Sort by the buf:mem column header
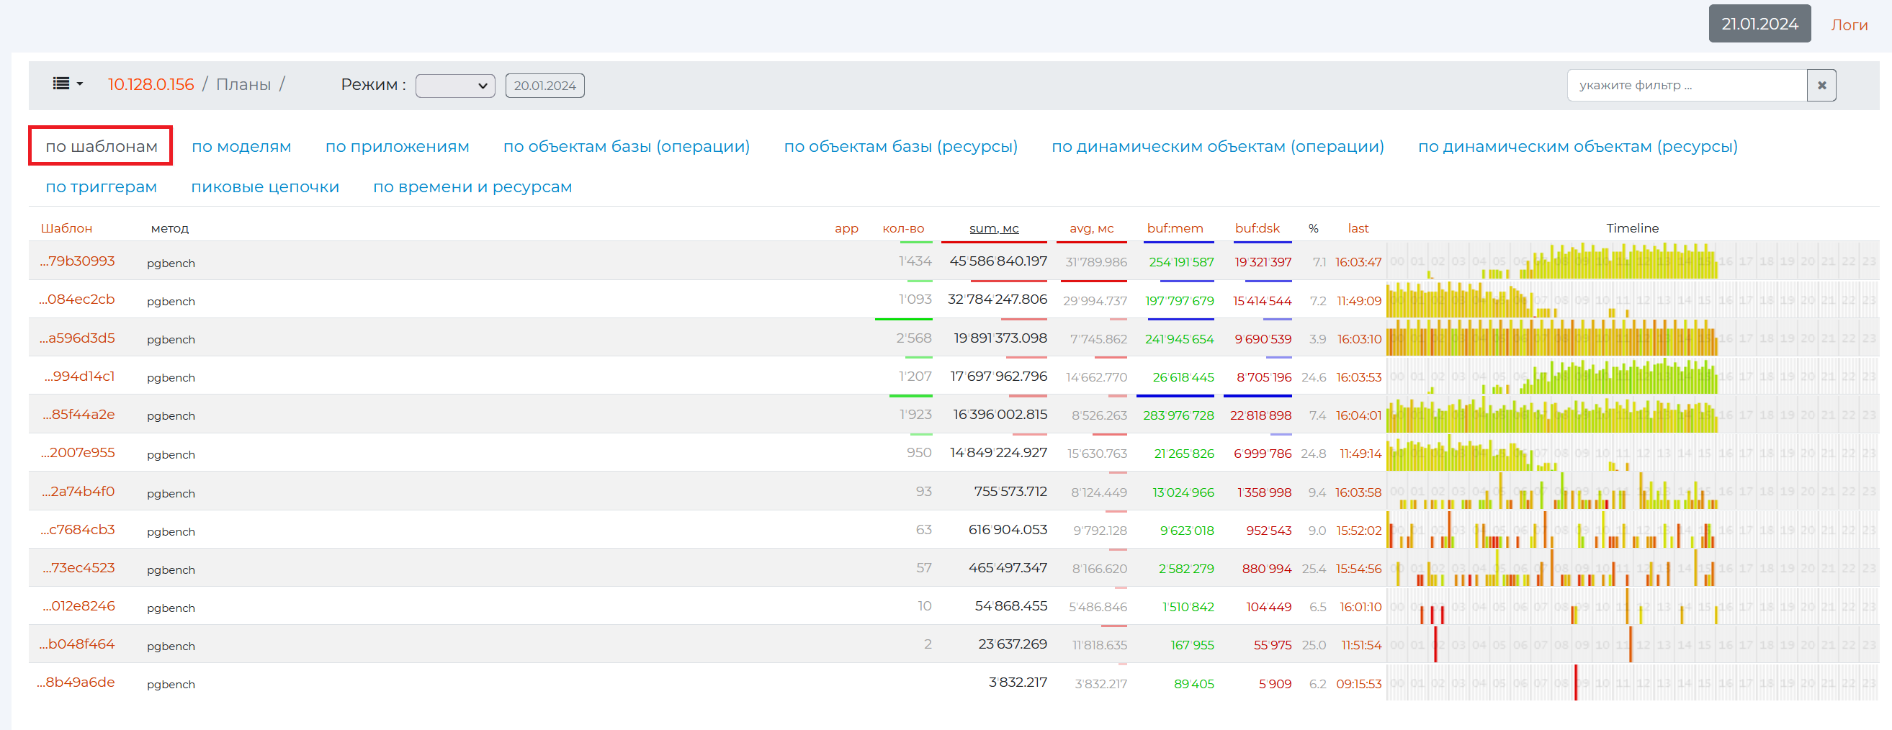This screenshot has width=1892, height=730. 1175,228
